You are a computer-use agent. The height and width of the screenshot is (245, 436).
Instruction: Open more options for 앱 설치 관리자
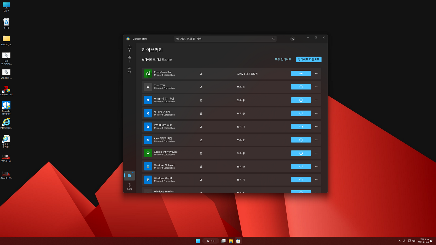coord(317,113)
